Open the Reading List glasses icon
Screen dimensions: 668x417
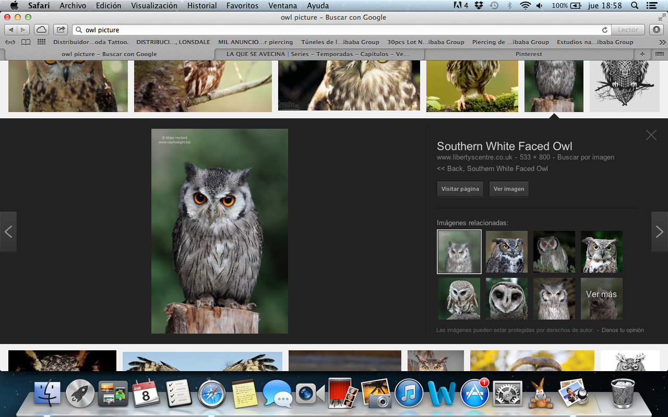pos(10,42)
